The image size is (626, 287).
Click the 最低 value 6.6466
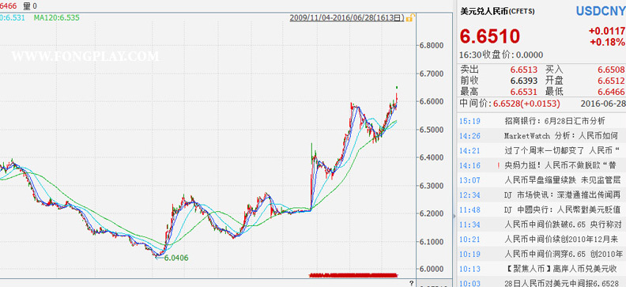[x=611, y=92]
